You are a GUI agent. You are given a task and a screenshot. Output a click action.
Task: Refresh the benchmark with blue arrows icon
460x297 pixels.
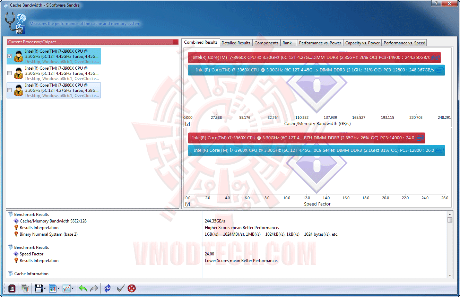[107, 288]
